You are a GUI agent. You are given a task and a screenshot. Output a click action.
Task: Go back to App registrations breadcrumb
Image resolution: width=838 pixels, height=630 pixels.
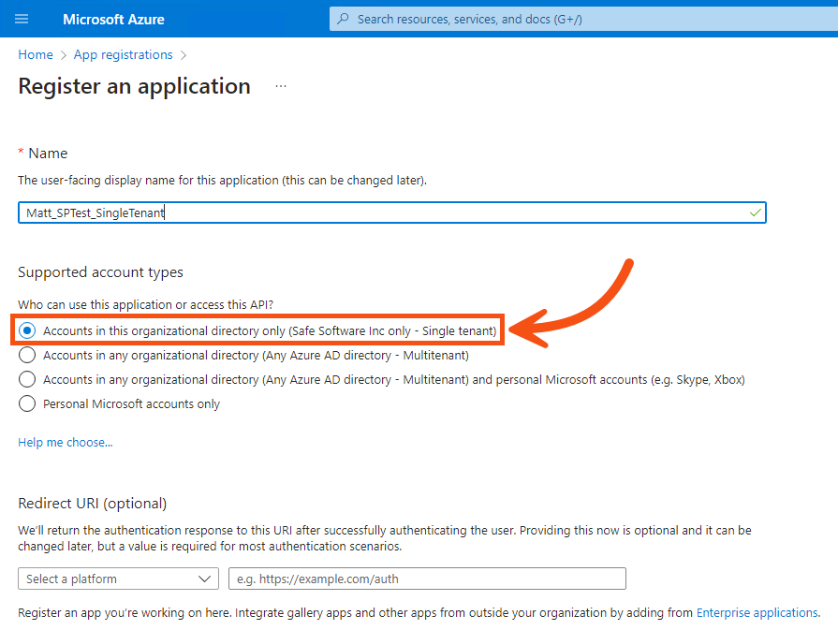coord(123,54)
